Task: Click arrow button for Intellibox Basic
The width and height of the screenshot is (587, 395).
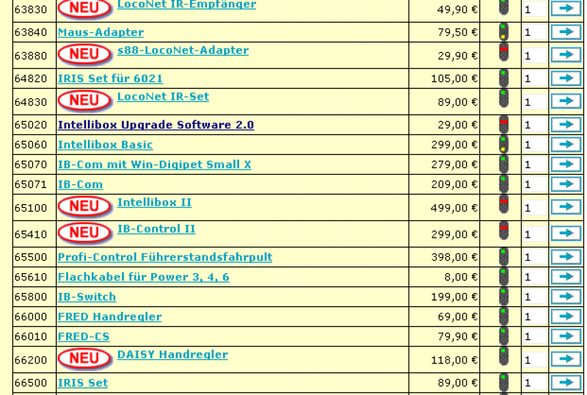Action: pos(566,145)
